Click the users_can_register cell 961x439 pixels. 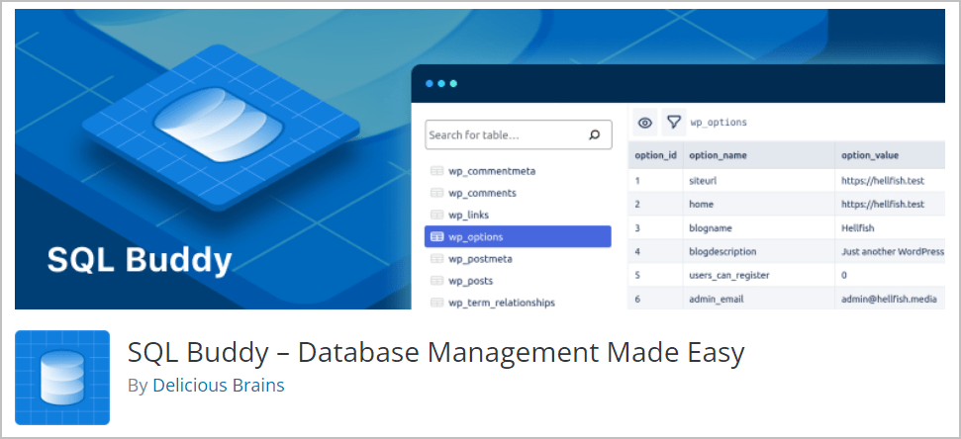pos(759,276)
